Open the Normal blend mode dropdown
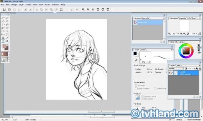Screen dimensions: 203x121 (x=176, y=69)
